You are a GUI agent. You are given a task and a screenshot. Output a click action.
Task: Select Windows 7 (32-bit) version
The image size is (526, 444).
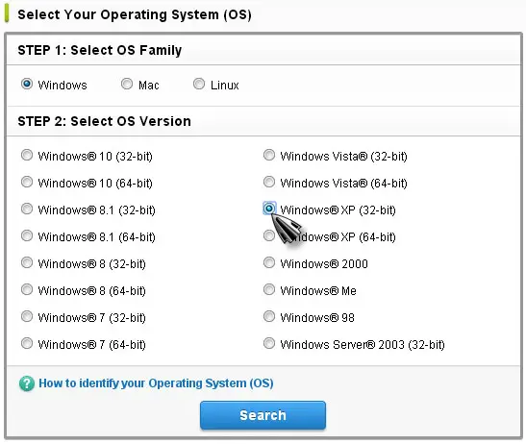coord(27,316)
